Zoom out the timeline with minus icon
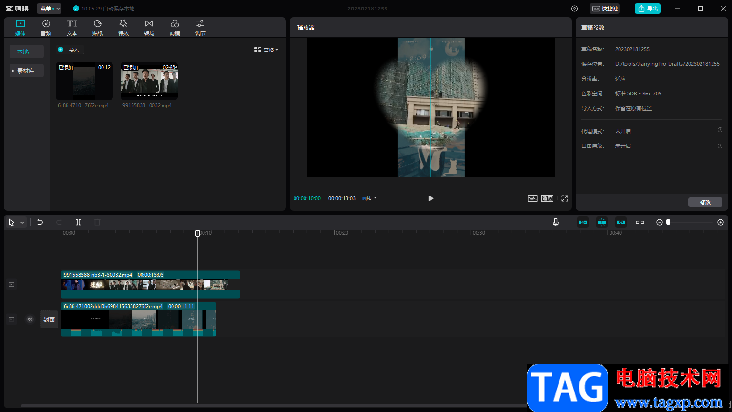This screenshot has height=412, width=732. pos(660,222)
